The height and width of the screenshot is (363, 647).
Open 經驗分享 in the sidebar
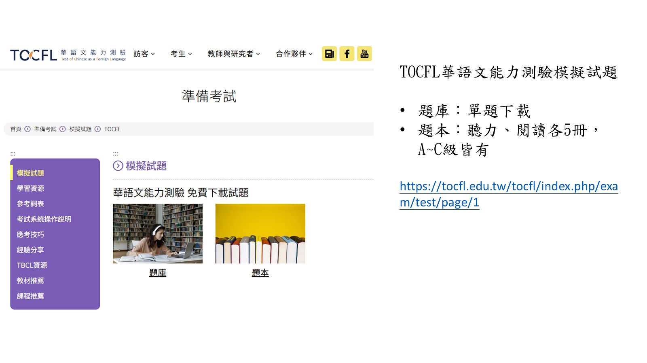30,250
